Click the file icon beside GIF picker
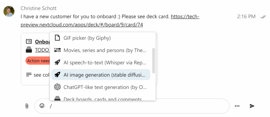The image size is (270, 117). click(x=57, y=38)
